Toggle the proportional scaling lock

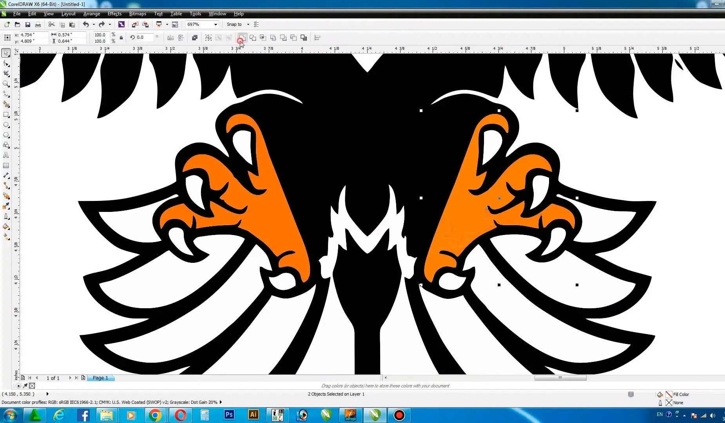point(121,38)
